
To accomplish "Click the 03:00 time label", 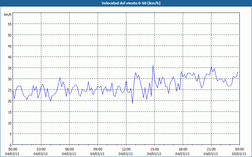I will point(41,149).
